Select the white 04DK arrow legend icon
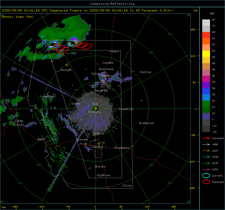Screen dimensions: 225x210 206,144
